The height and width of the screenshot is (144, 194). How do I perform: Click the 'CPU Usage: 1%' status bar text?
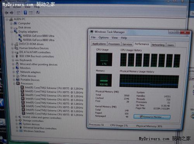pos(119,125)
